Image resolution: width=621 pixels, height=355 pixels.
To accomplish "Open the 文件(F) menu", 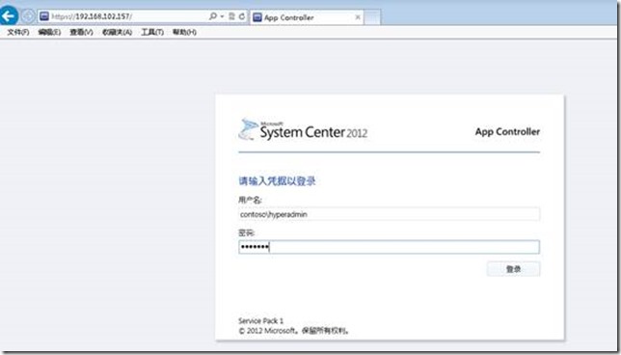I will click(x=18, y=32).
